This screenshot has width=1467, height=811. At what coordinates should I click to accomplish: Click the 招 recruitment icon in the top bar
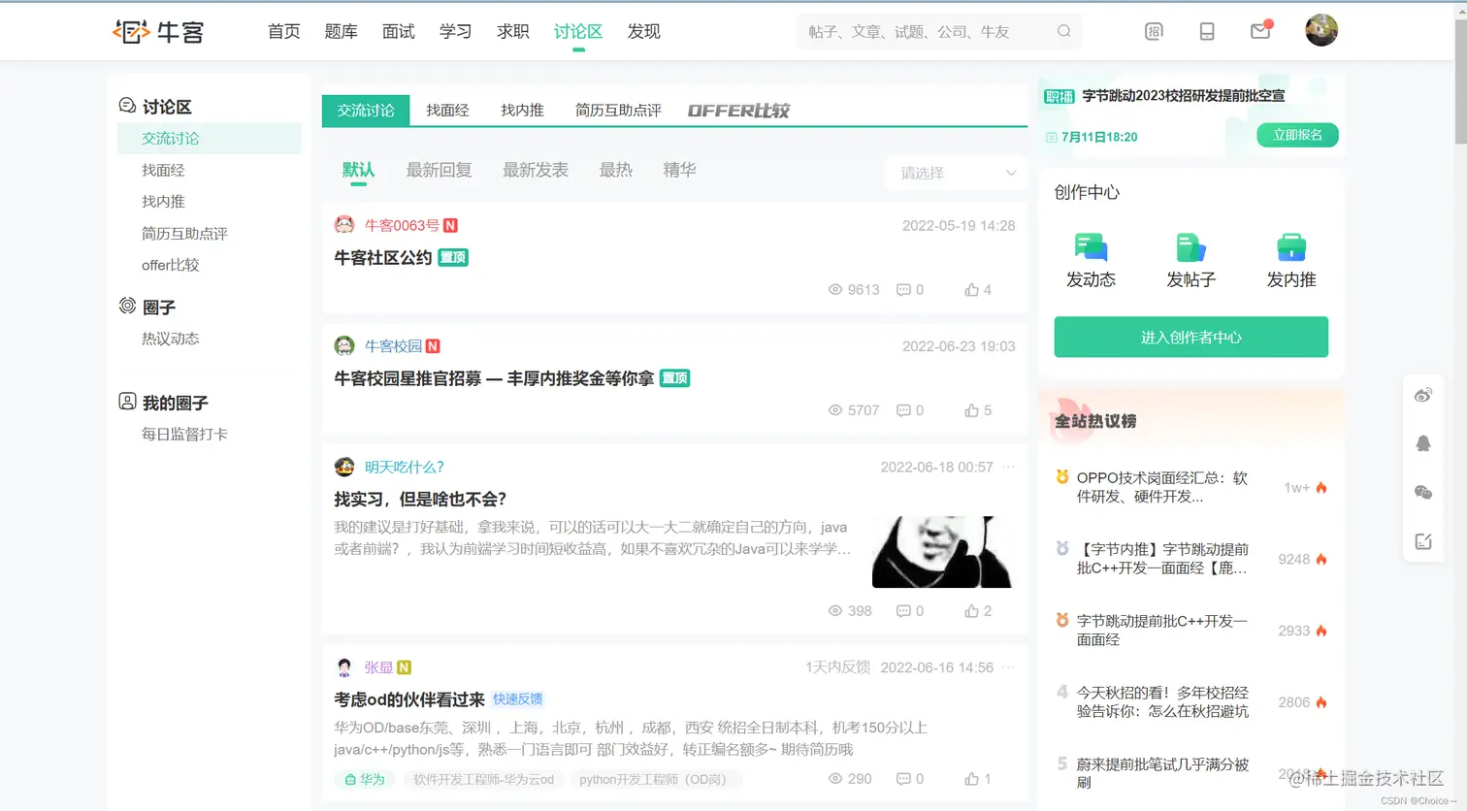tap(1153, 31)
